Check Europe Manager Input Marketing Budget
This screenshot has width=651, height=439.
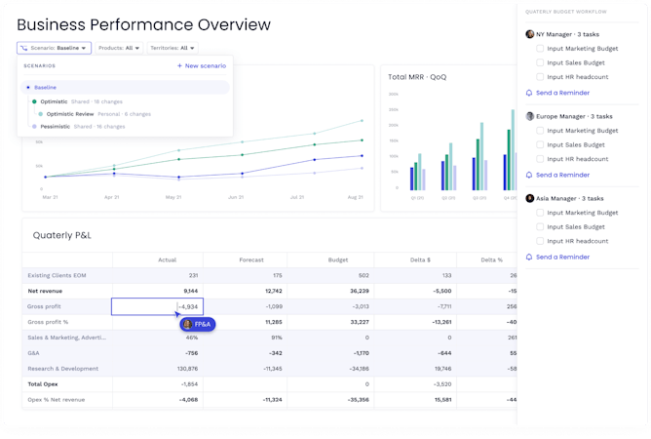(x=540, y=131)
